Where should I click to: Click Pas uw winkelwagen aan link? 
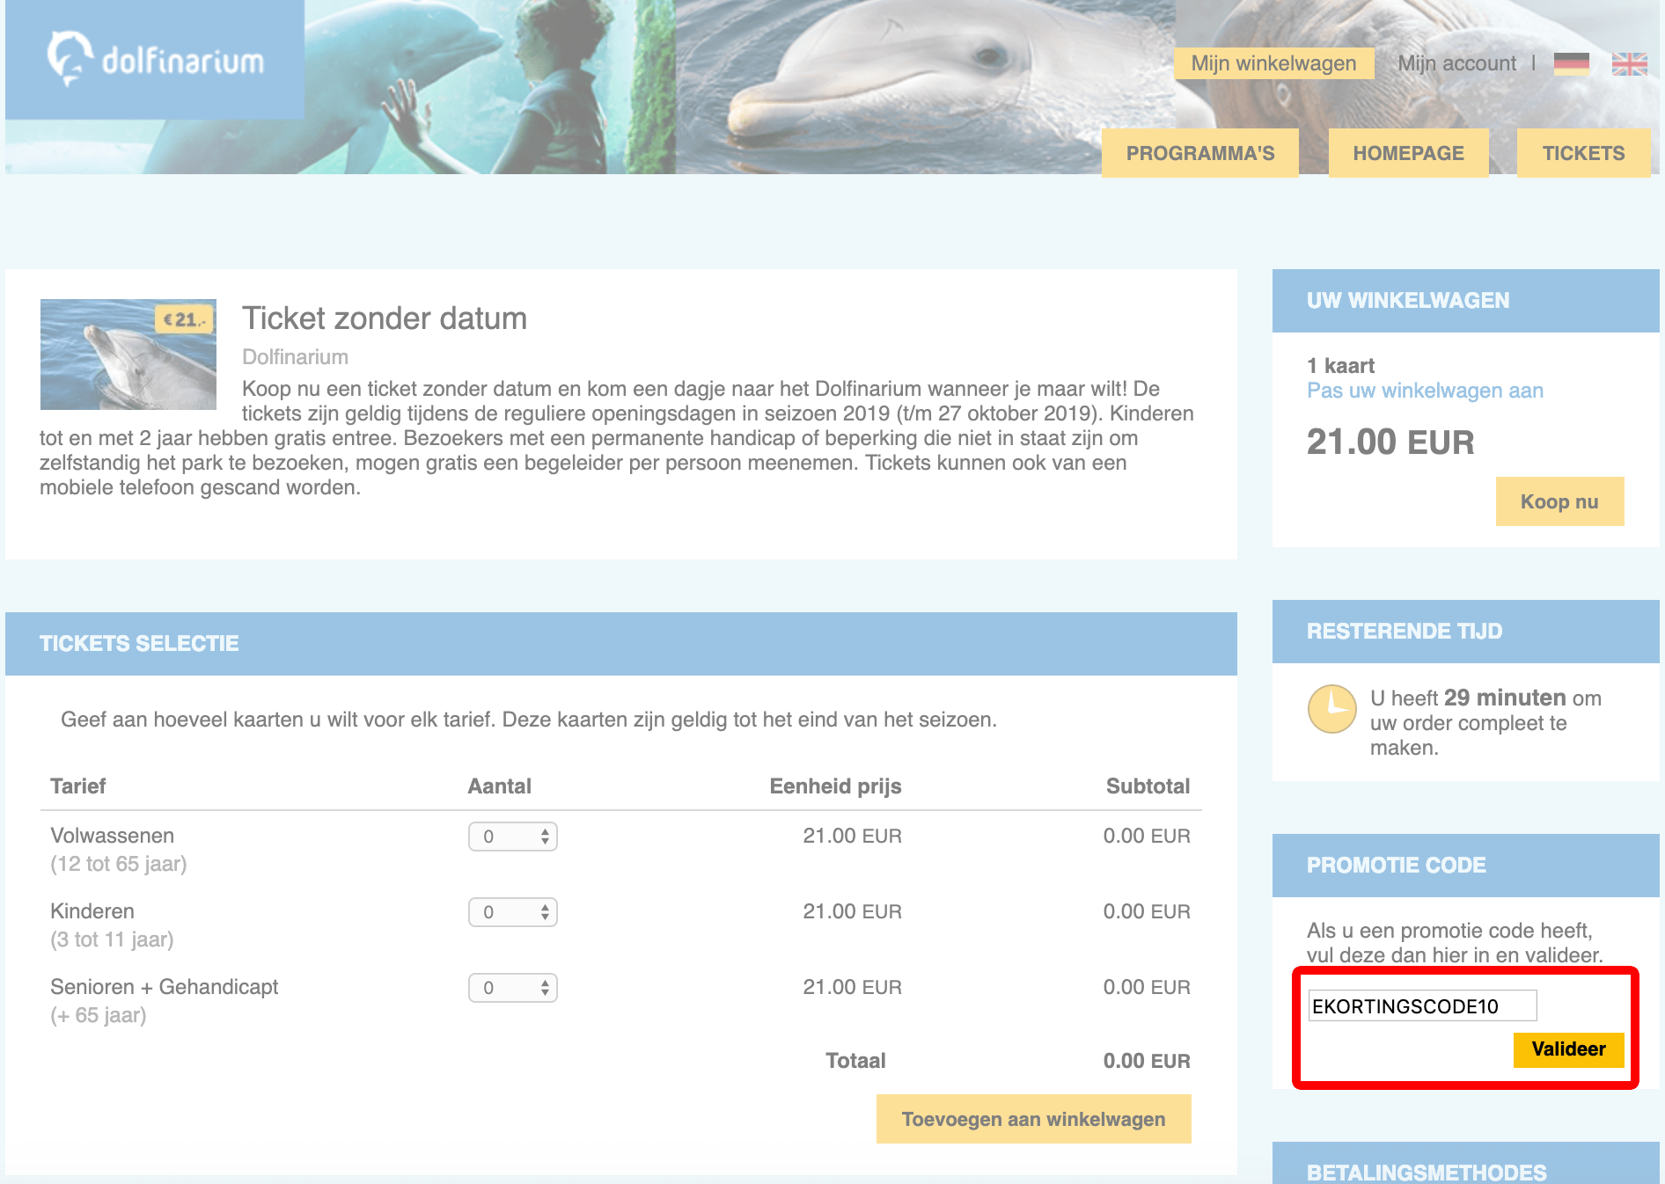click(1425, 391)
